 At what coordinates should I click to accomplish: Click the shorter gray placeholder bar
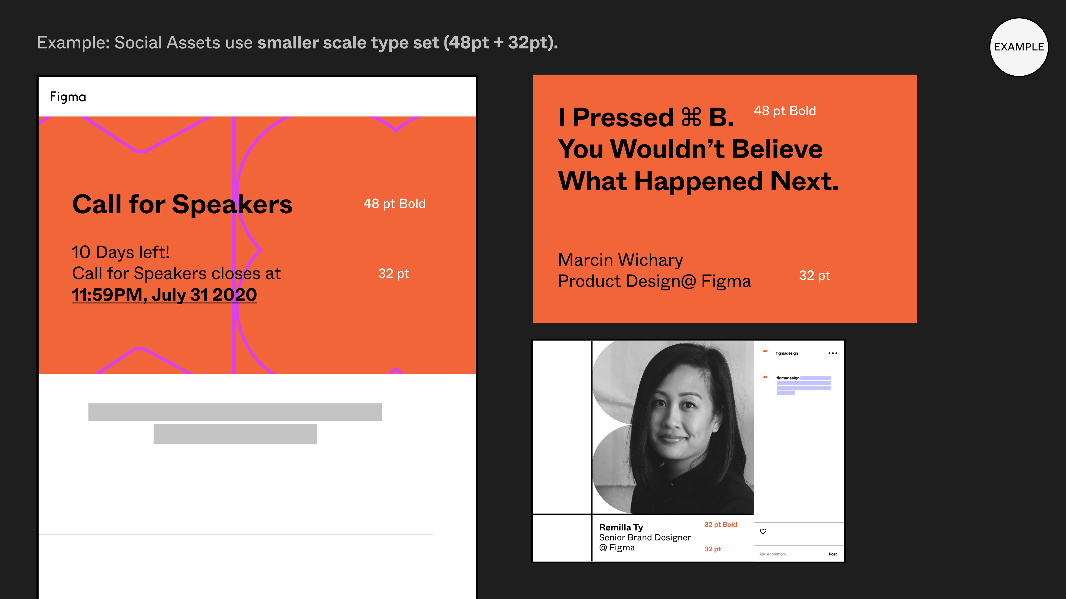click(x=235, y=434)
